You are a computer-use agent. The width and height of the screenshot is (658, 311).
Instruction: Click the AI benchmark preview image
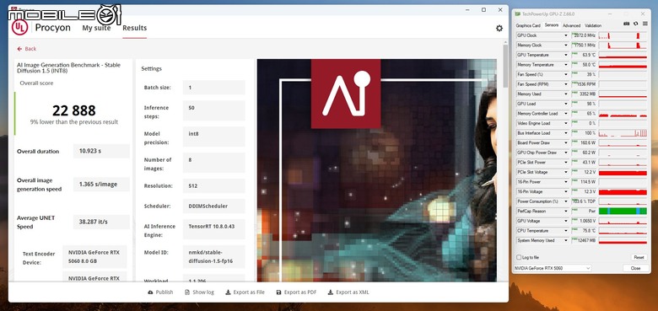point(377,169)
